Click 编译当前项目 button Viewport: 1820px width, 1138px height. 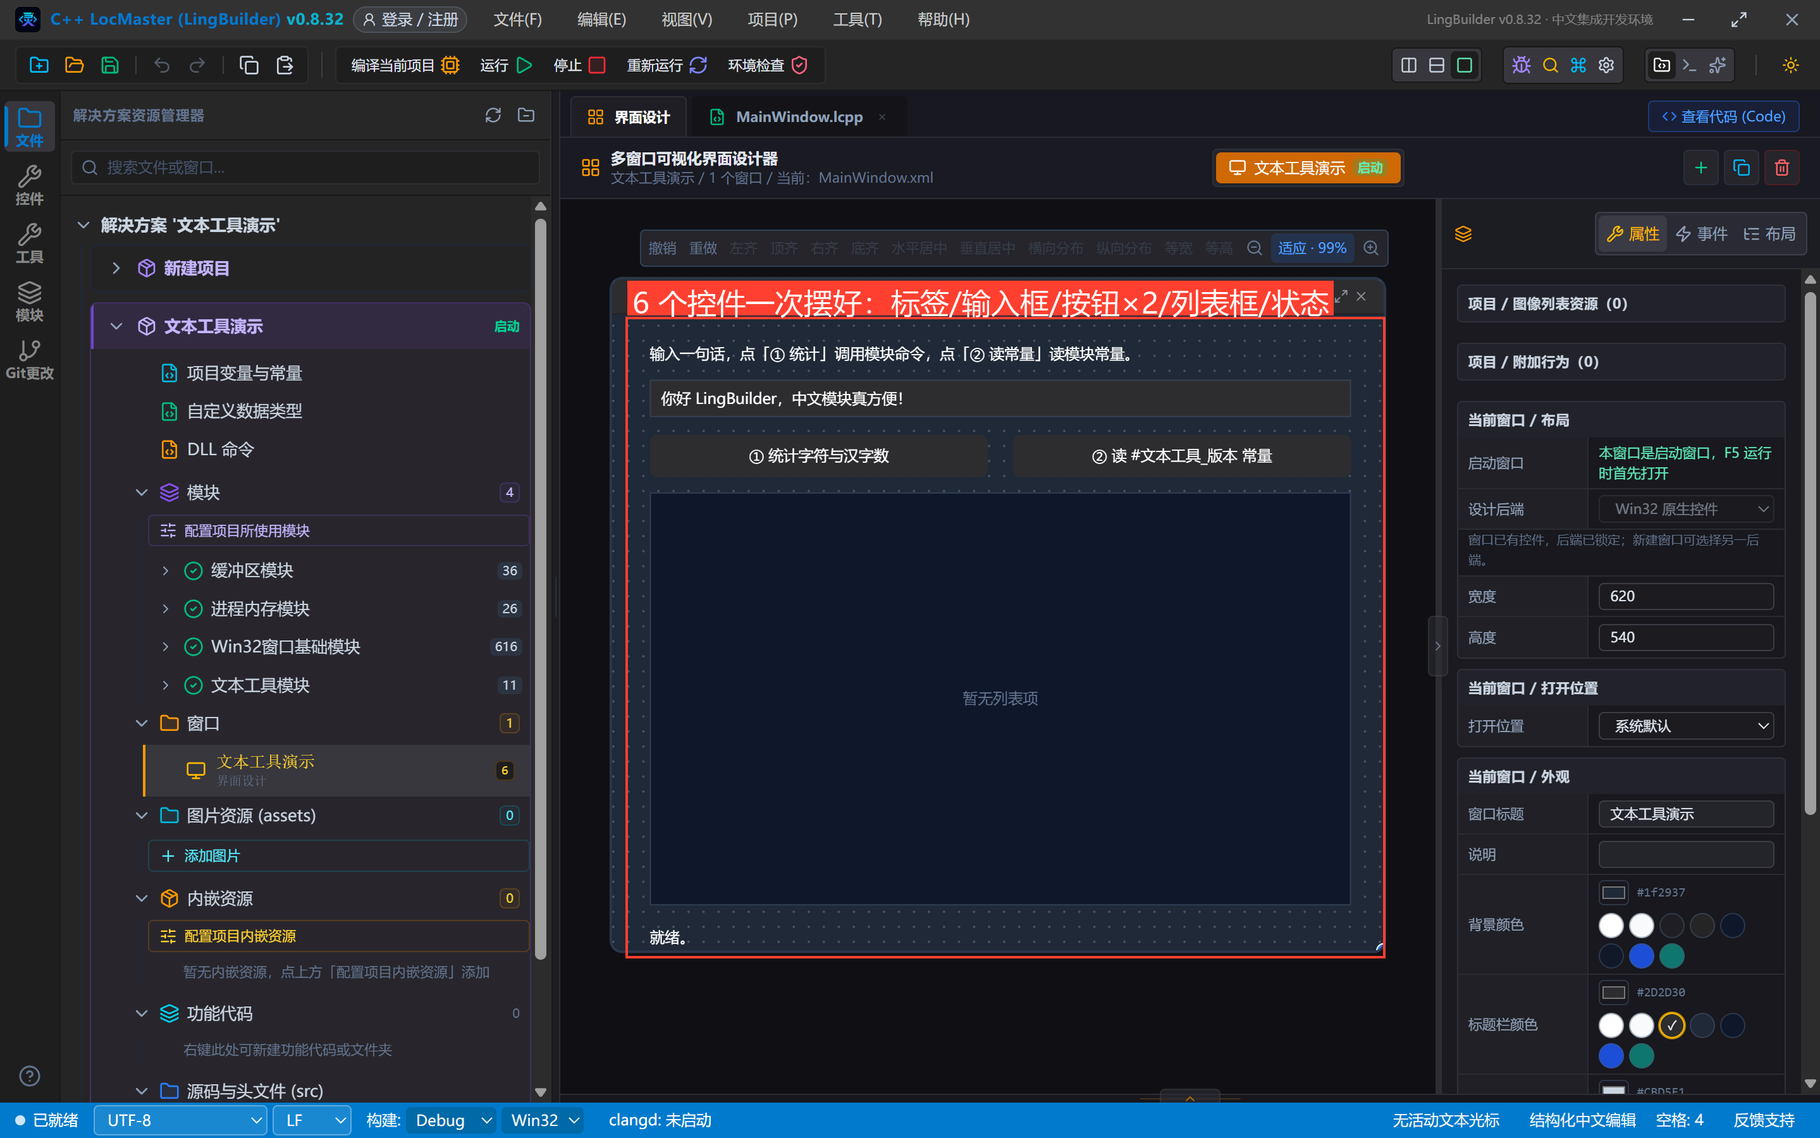(x=405, y=66)
